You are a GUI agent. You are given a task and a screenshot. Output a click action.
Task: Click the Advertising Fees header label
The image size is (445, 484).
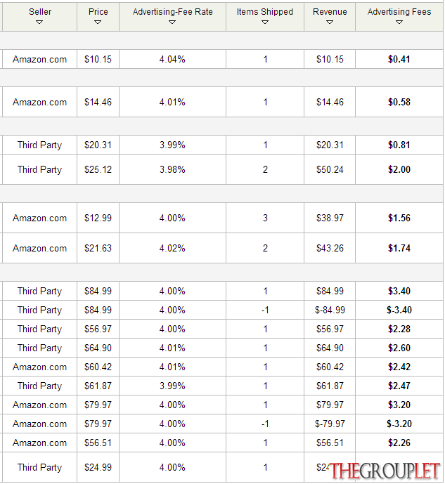(x=399, y=12)
